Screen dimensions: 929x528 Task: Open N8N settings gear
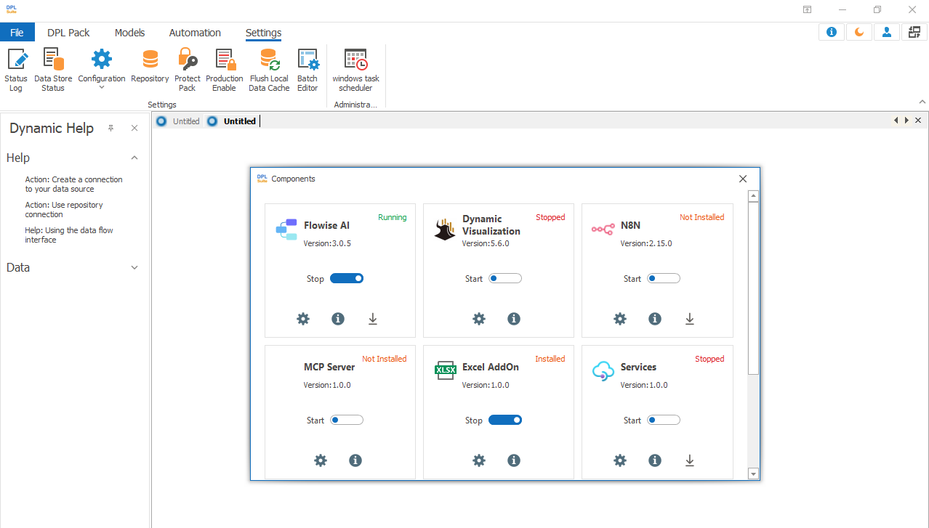pyautogui.click(x=620, y=319)
